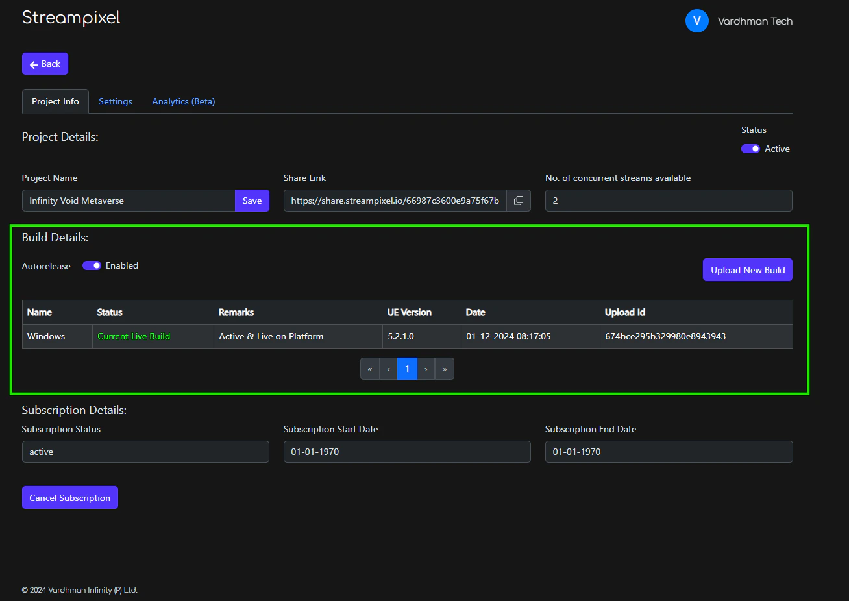849x601 pixels.
Task: Disable the Autorelease toggle
Action: tap(92, 265)
